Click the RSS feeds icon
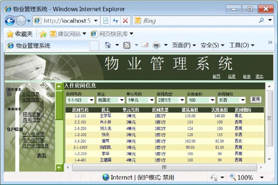 coord(127,45)
